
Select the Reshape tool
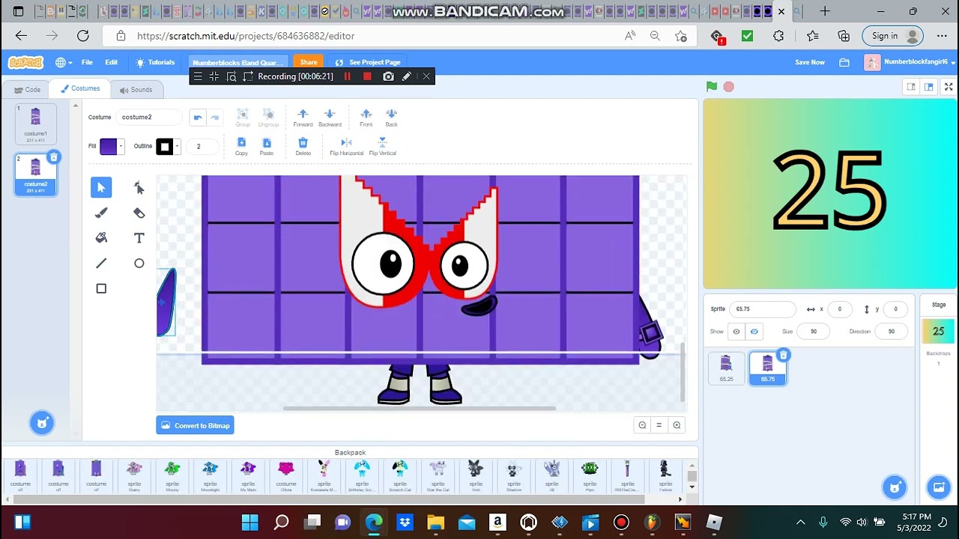pyautogui.click(x=139, y=187)
